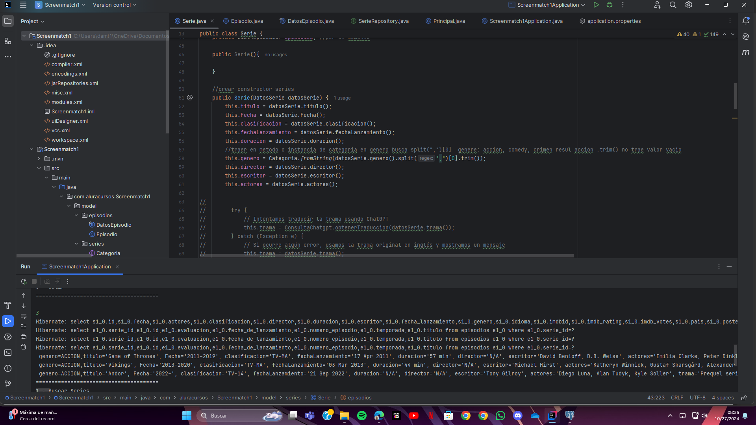Image resolution: width=756 pixels, height=425 pixels.
Task: Switch to the DatosEpisodio.java tab
Action: coord(307,21)
